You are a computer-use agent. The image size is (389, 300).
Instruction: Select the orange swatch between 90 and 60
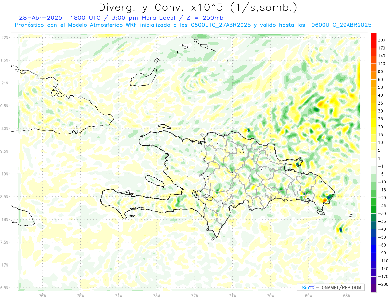click(x=374, y=76)
